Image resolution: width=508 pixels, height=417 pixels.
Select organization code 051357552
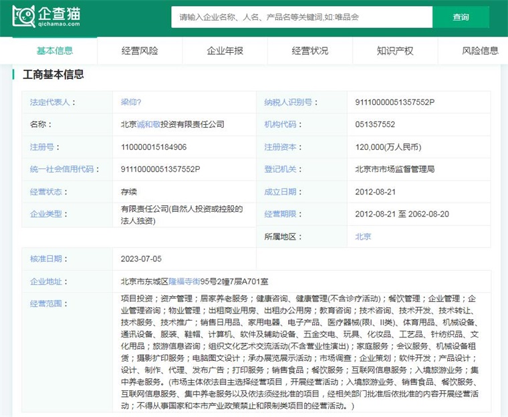click(x=375, y=124)
